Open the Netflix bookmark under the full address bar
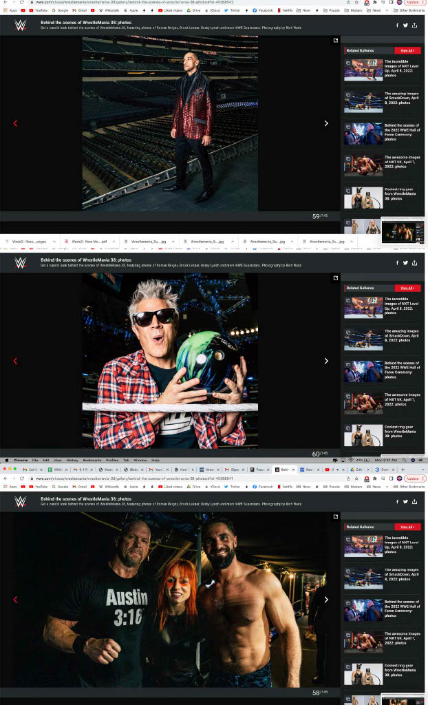 tap(286, 487)
